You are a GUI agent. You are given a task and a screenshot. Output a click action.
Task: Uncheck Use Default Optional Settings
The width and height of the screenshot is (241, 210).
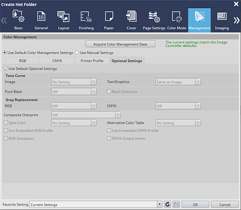tap(6, 69)
